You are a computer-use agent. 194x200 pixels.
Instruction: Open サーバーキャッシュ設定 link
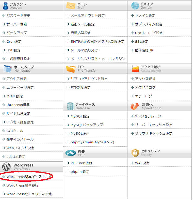point(154,125)
